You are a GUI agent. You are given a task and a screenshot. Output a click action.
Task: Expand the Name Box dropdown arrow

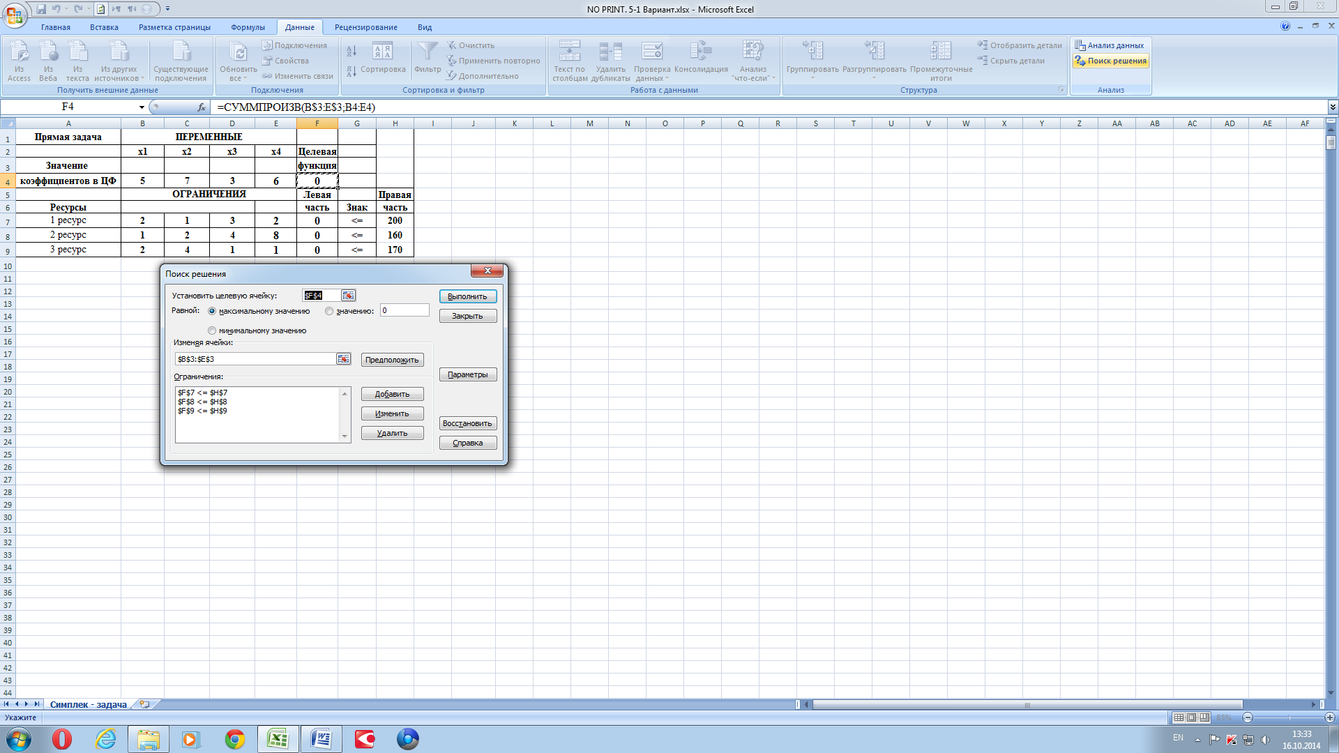click(x=142, y=107)
